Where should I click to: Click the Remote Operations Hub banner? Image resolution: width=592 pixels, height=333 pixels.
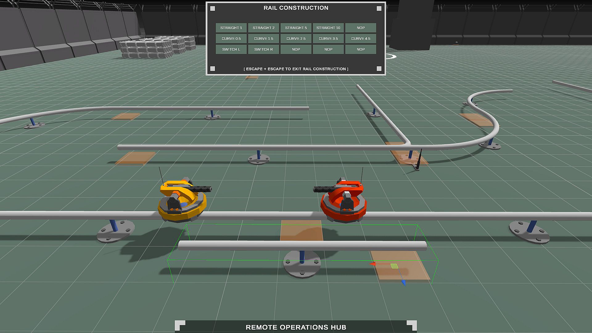296,327
